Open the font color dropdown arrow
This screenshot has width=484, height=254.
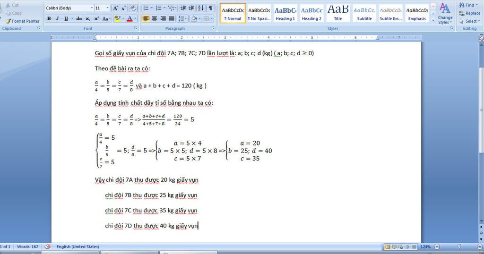[135, 19]
